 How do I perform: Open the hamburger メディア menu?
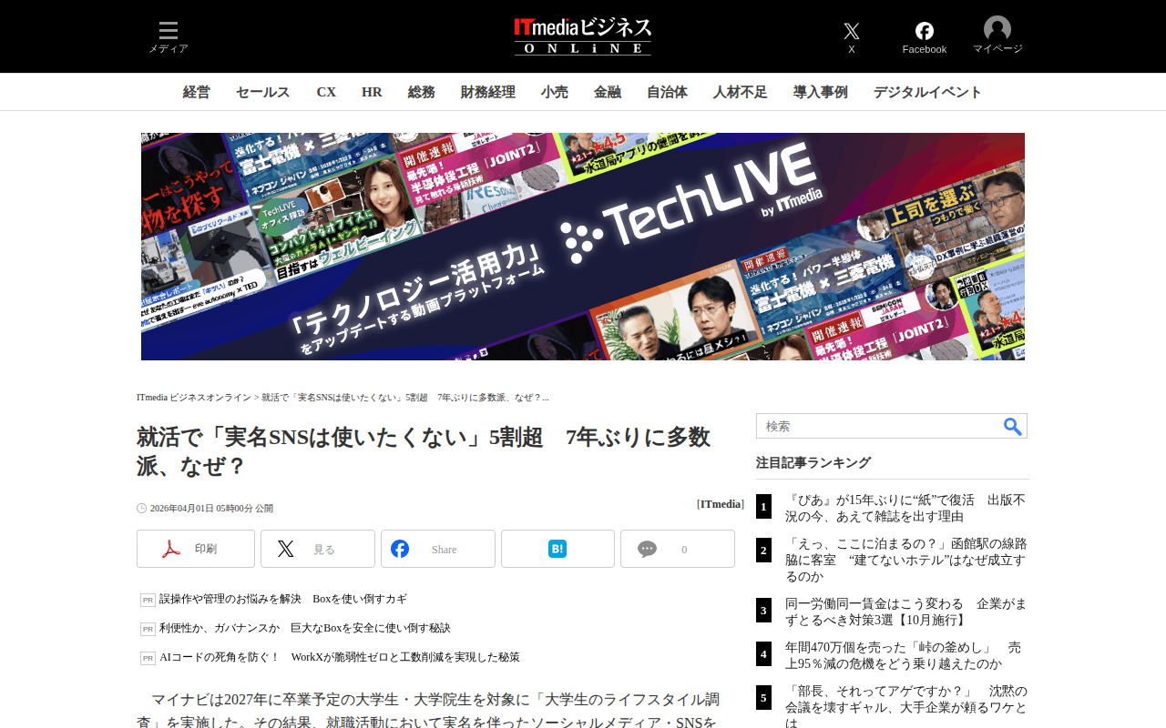[169, 37]
